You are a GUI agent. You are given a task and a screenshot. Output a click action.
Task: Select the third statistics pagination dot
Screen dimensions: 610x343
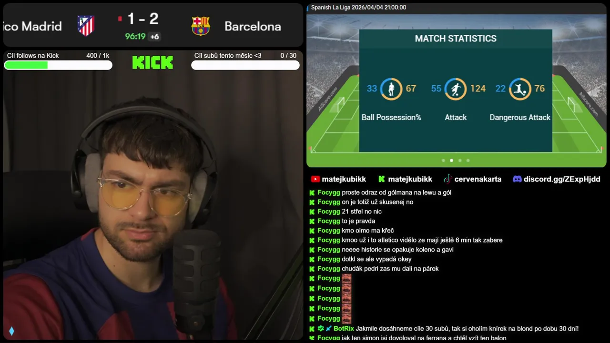pyautogui.click(x=460, y=161)
